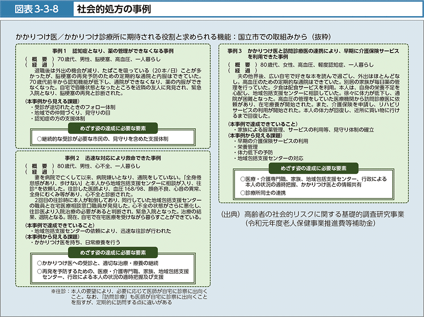Select the 社会的処方の事例 title text

point(107,9)
